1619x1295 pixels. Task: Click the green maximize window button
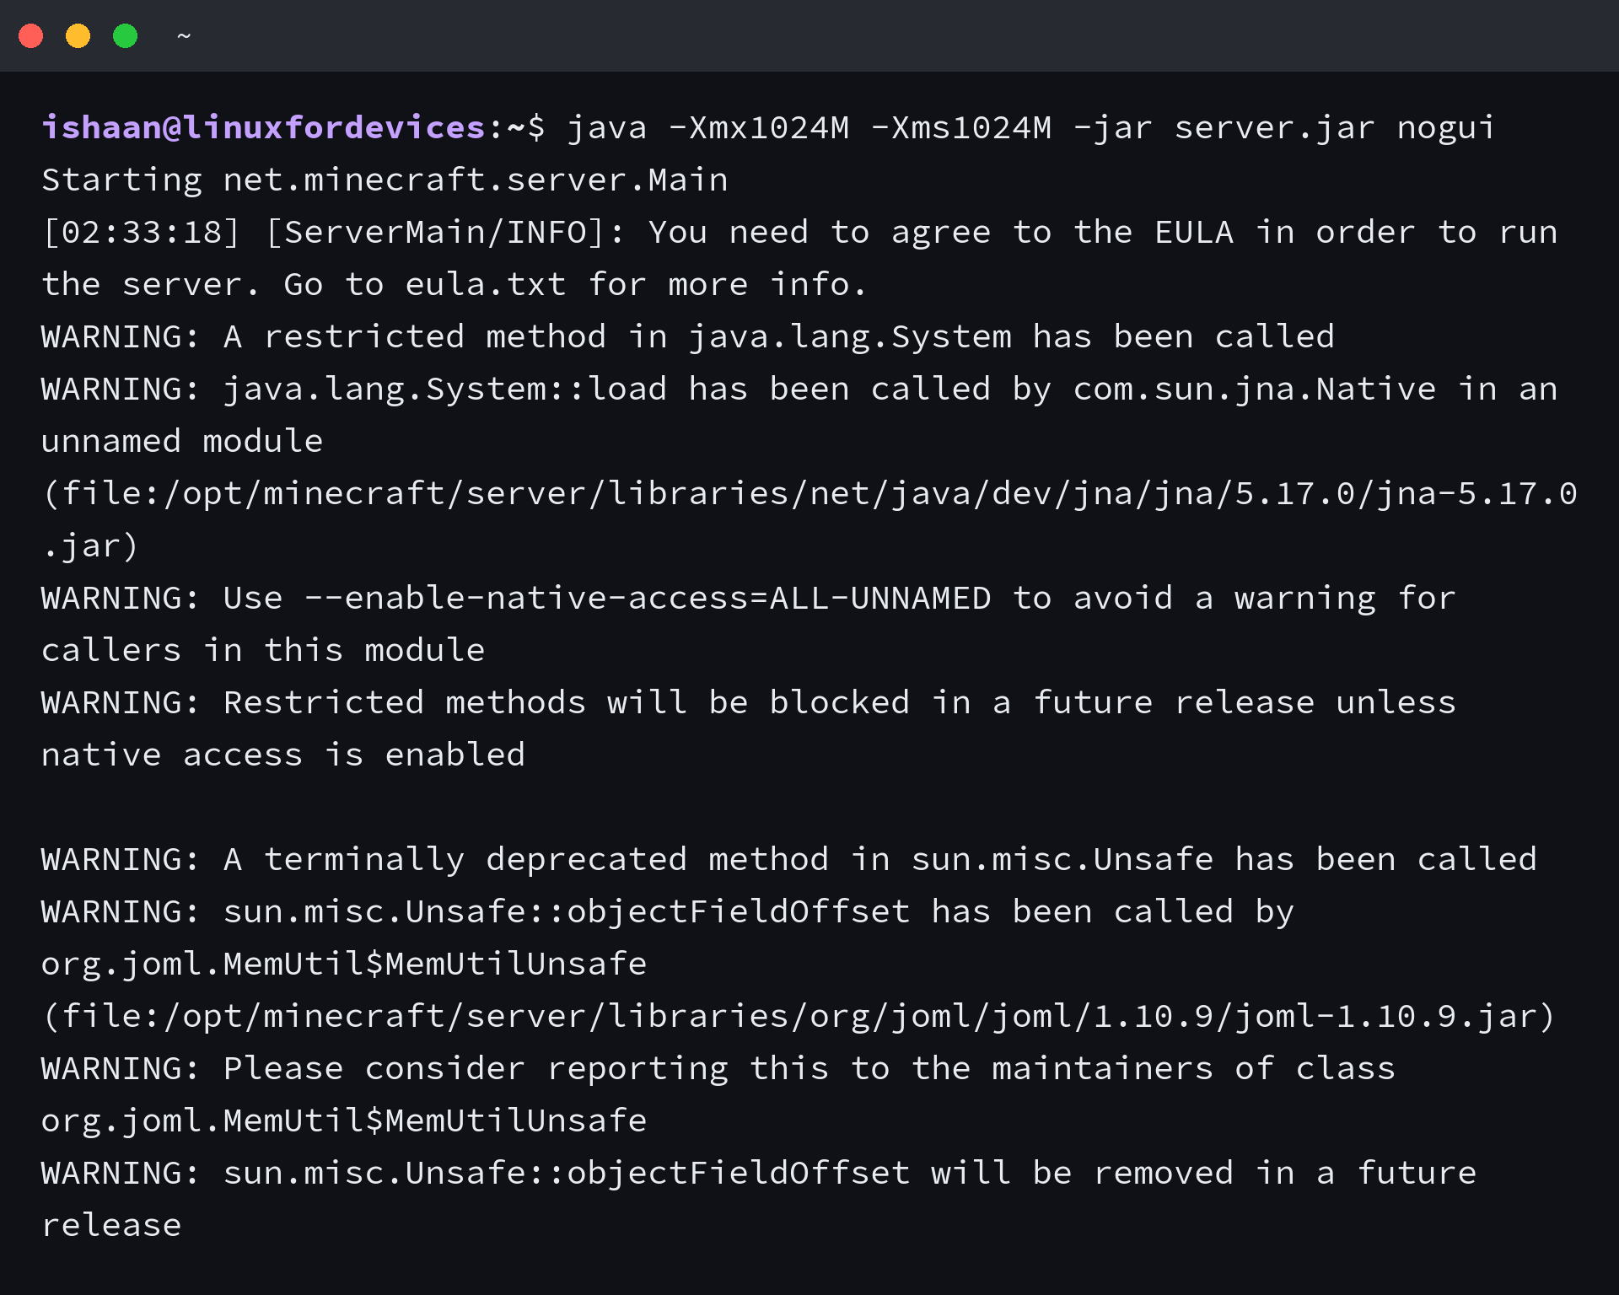click(x=126, y=36)
